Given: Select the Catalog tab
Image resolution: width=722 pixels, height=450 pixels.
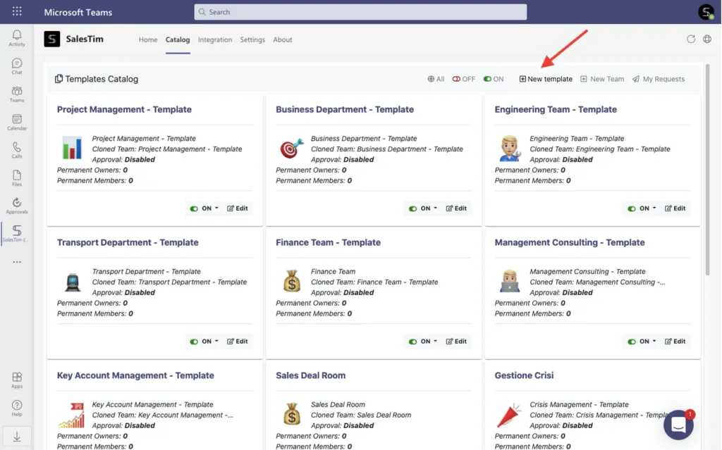Looking at the screenshot, I should [178, 39].
